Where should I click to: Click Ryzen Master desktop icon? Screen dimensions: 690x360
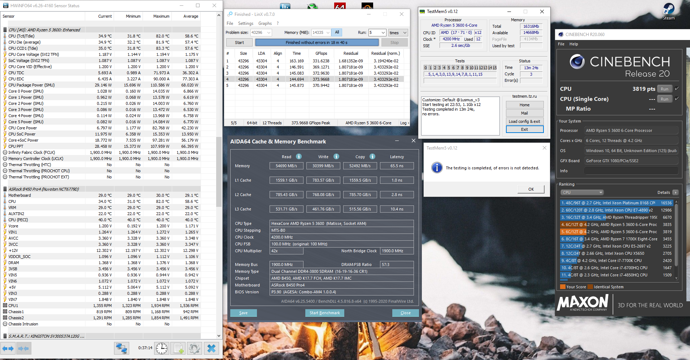[367, 6]
